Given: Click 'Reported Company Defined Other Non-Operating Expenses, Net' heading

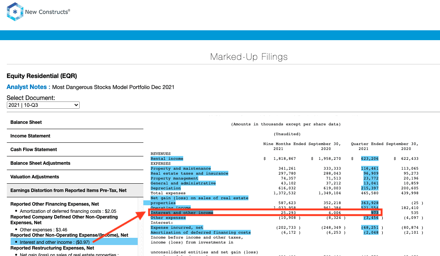Looking at the screenshot, I should (64, 220).
